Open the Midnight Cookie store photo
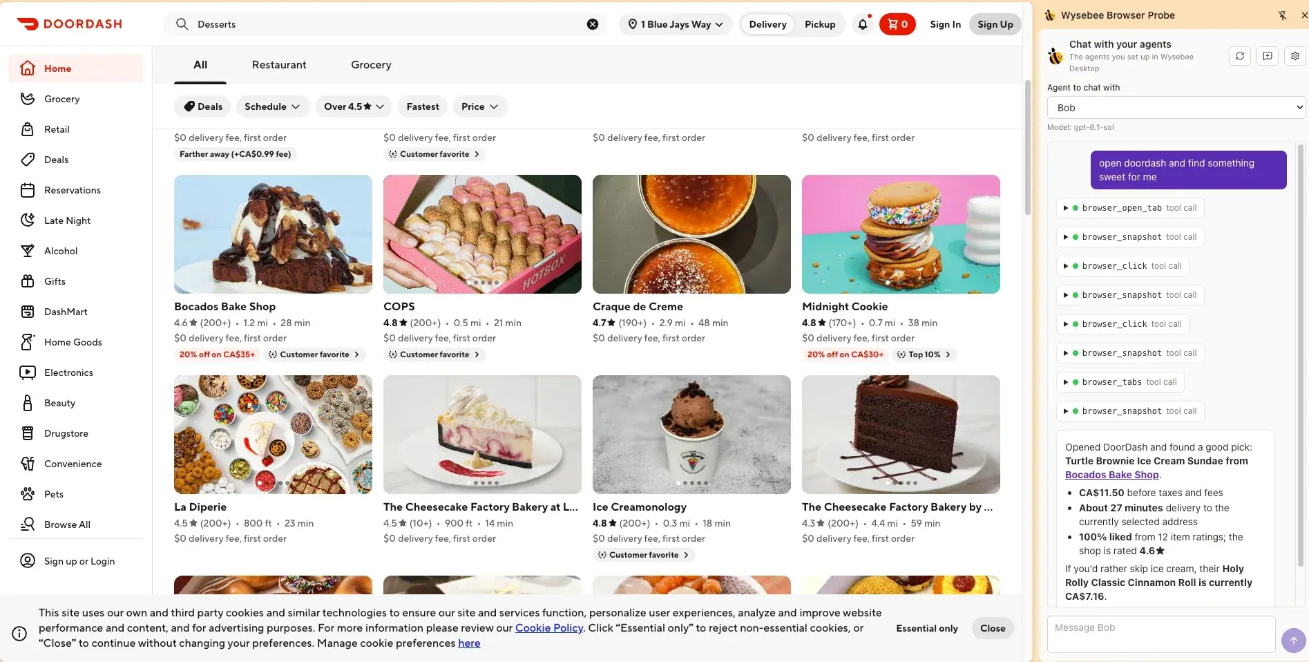This screenshot has width=1309, height=662. [901, 234]
